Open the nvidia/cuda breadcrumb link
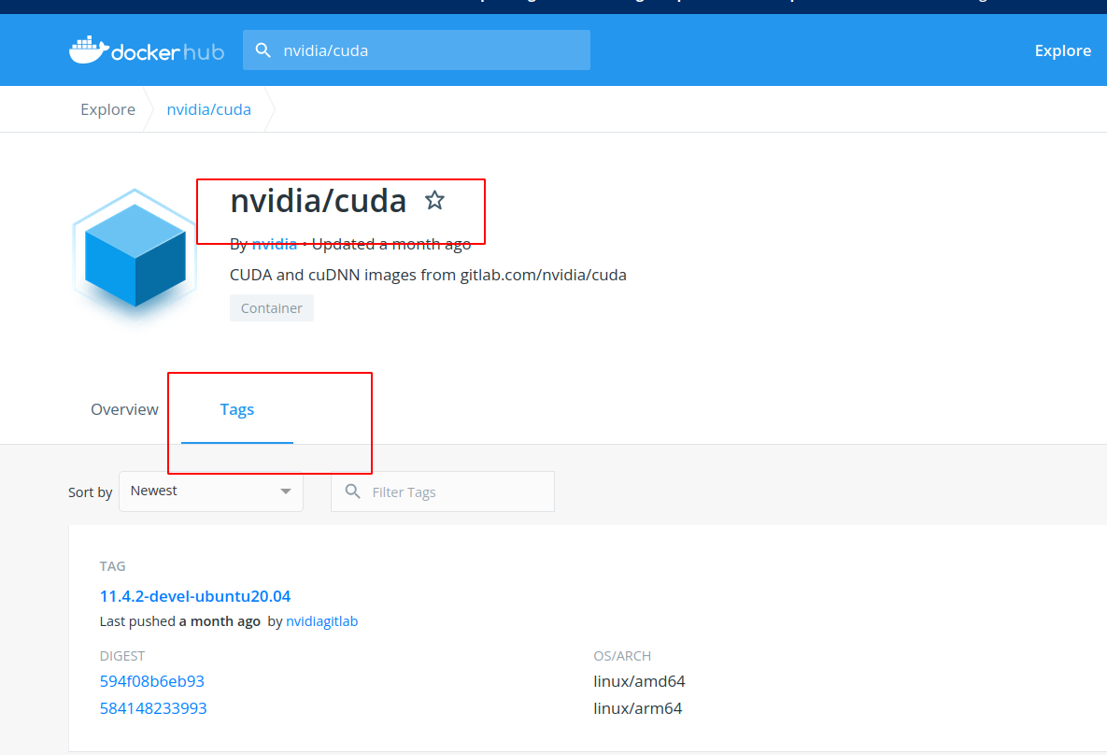This screenshot has width=1107, height=755. tap(209, 109)
